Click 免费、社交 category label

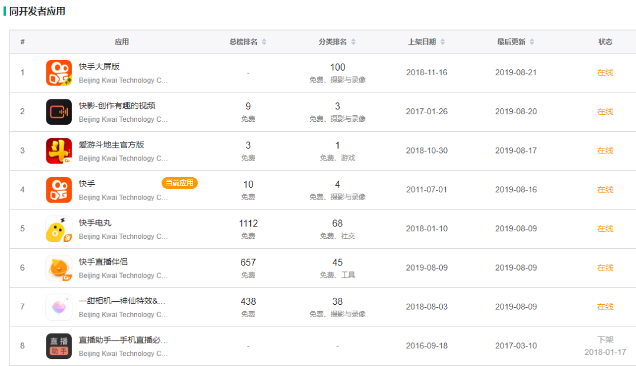(x=337, y=236)
